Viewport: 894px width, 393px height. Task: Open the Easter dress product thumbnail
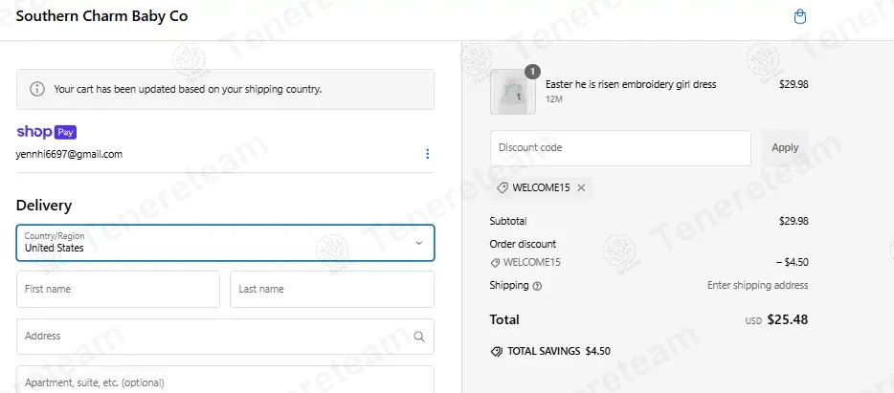coord(513,92)
